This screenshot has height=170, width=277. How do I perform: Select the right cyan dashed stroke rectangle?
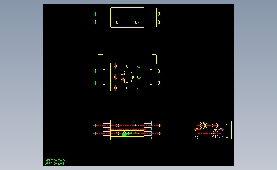[148, 130]
